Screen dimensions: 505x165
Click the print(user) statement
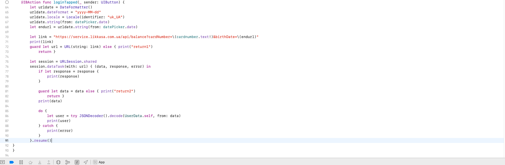click(x=59, y=121)
